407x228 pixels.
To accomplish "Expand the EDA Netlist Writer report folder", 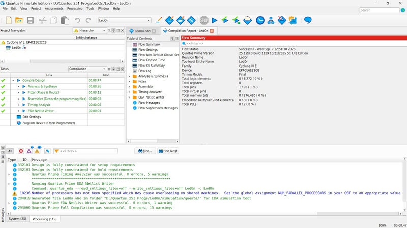I will click(129, 97).
